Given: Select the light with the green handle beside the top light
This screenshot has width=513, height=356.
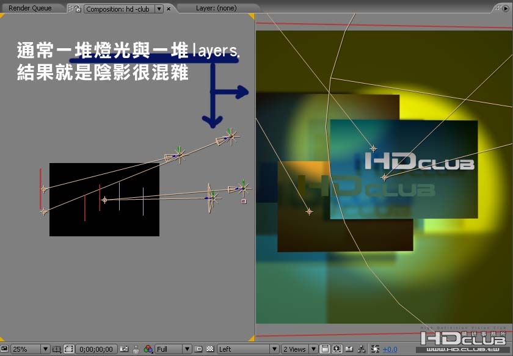Looking at the screenshot, I should tap(180, 154).
